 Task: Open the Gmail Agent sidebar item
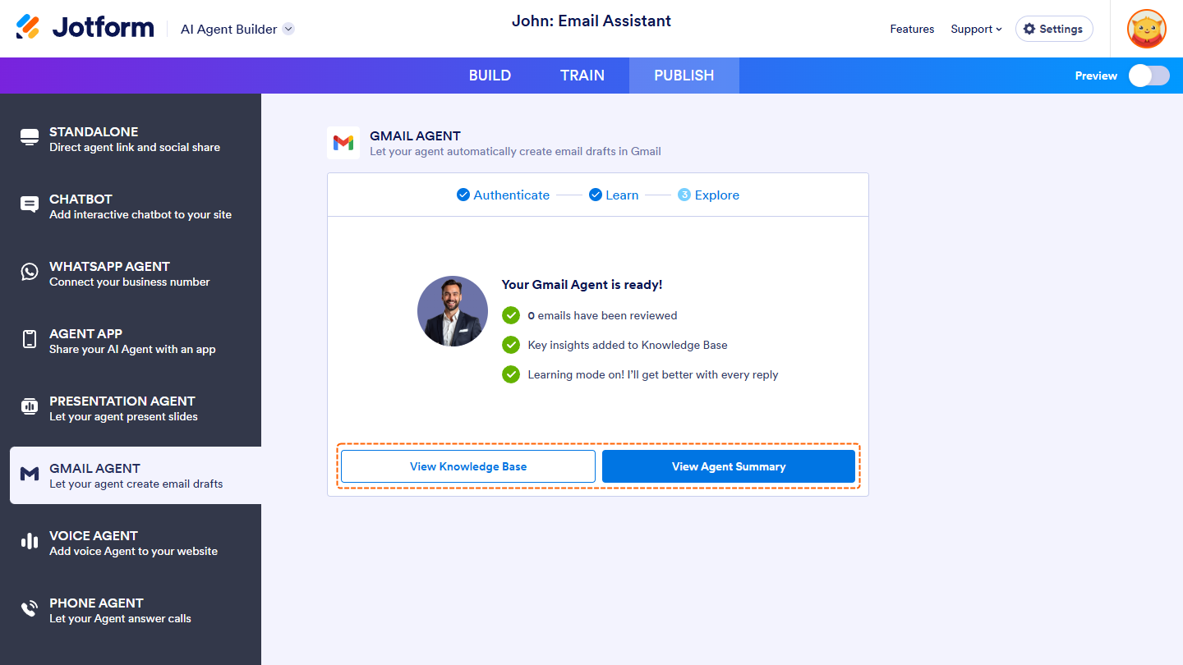(136, 475)
